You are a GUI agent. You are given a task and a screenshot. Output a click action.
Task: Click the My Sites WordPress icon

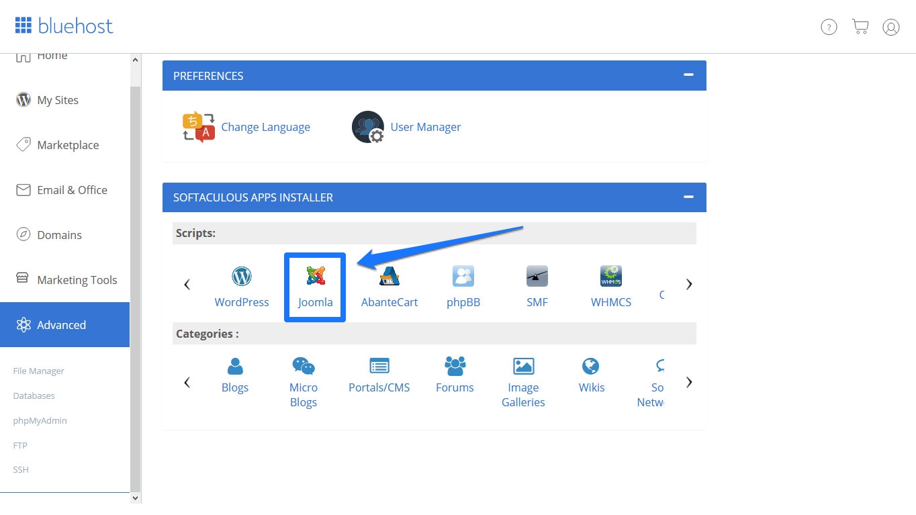pyautogui.click(x=24, y=100)
